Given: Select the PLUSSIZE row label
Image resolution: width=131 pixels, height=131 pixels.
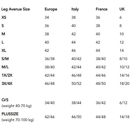Looking at the screenshot, I should pos(10,114).
